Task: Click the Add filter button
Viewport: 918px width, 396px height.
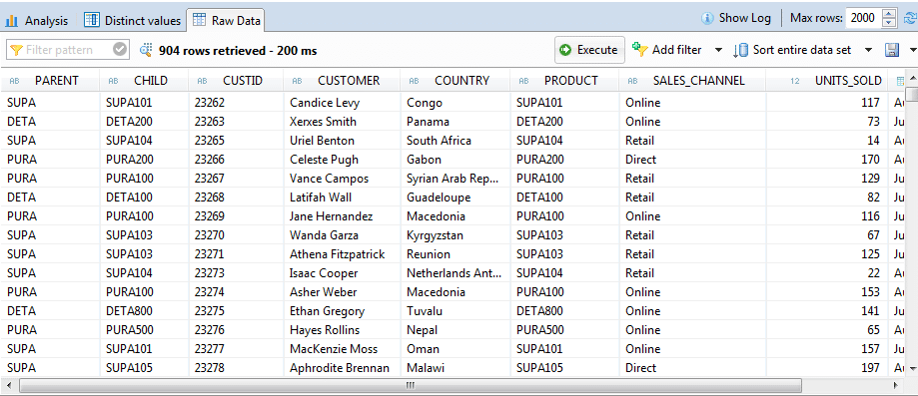Action: (667, 50)
